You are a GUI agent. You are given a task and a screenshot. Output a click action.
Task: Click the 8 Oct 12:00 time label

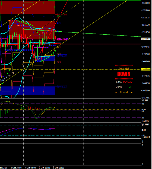pos(44,168)
